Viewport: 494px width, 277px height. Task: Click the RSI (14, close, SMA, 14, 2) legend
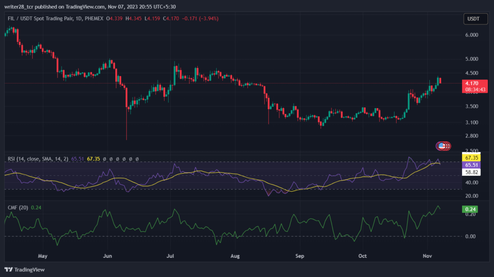point(38,159)
